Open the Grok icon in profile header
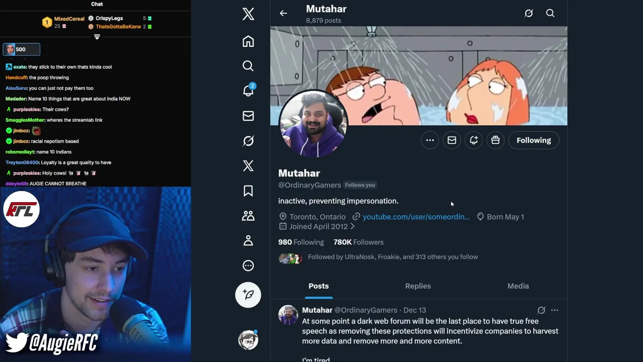 [528, 14]
